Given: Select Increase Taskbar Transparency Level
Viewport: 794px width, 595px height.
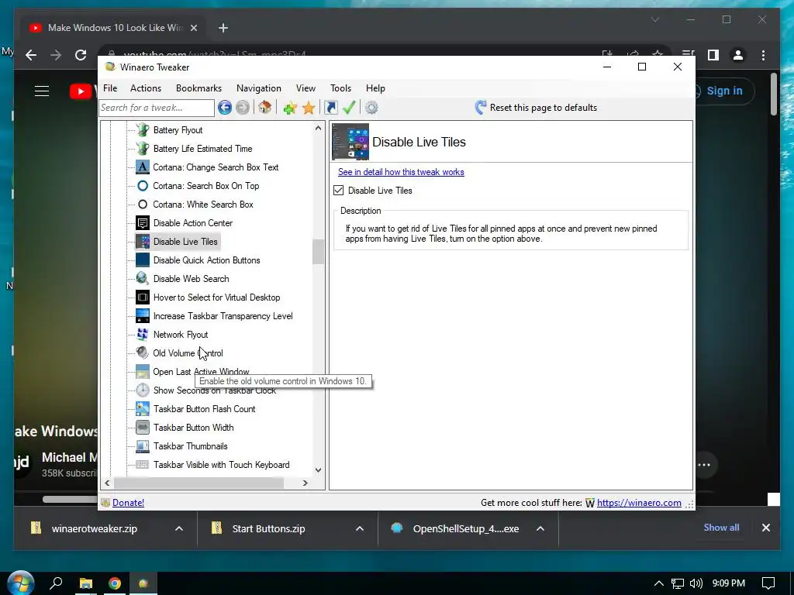Looking at the screenshot, I should pyautogui.click(x=223, y=316).
